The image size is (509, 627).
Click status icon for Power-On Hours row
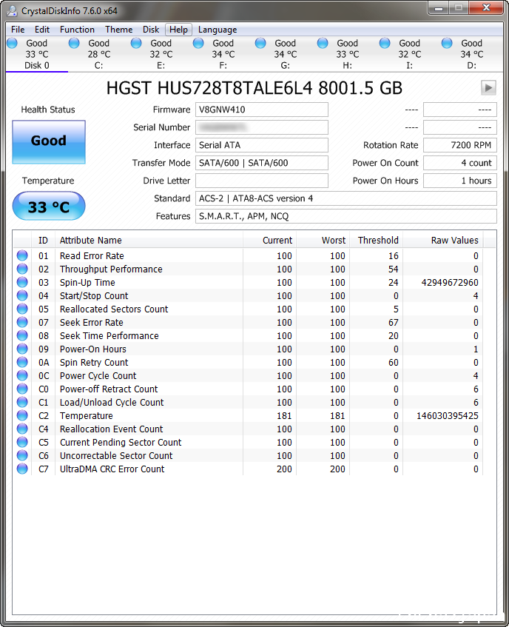coord(22,349)
